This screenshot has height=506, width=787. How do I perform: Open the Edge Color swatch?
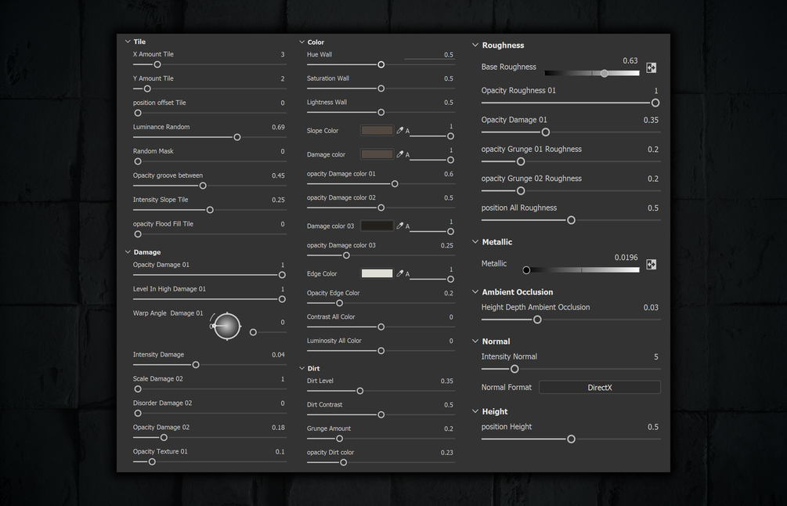pyautogui.click(x=377, y=273)
